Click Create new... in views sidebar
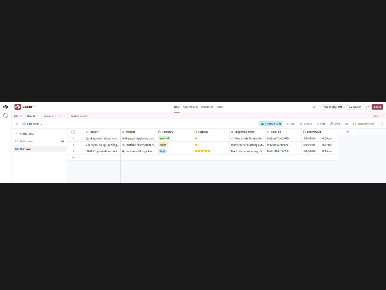Viewport: 386px width, 290px height. point(25,134)
